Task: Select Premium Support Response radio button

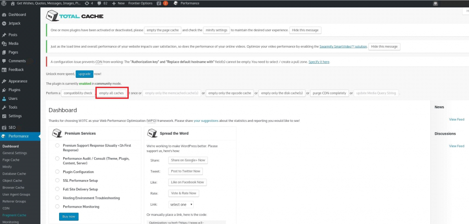Action: [x=57, y=145]
